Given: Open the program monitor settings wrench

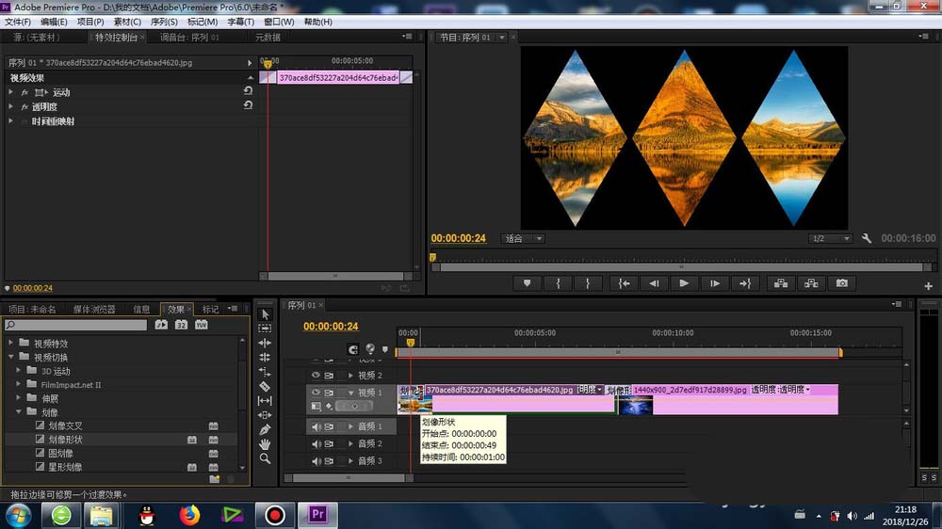Looking at the screenshot, I should tap(867, 238).
